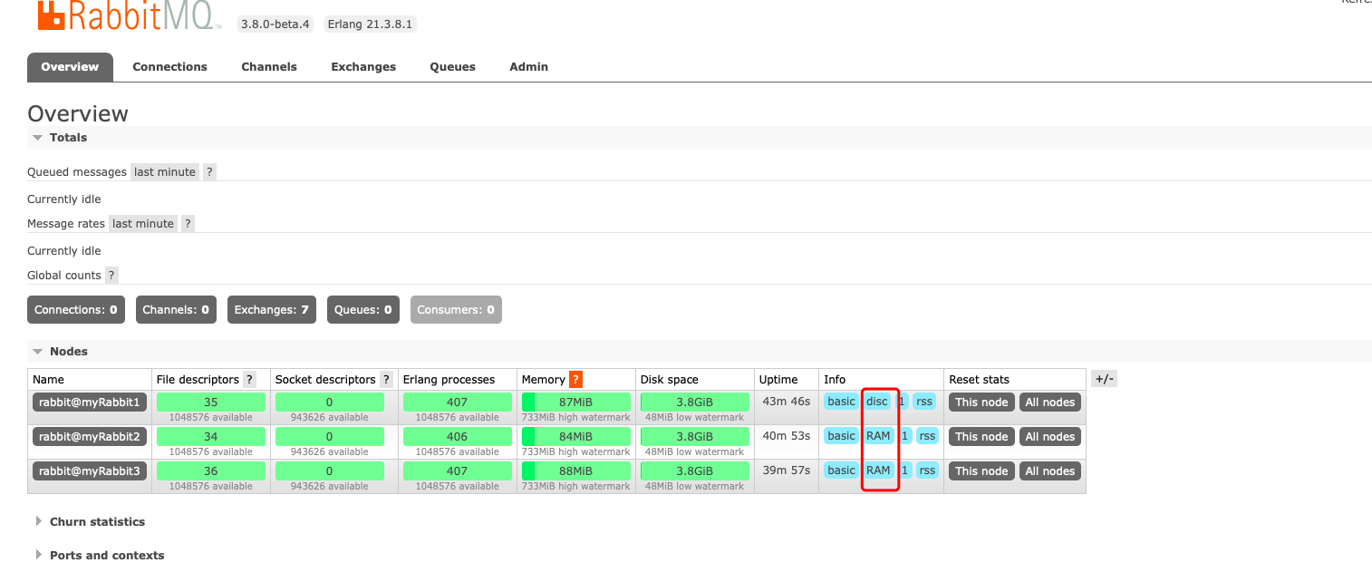This screenshot has height=582, width=1372.
Task: Click the RAM tag for rabbit@myRabbit2
Action: (x=878, y=435)
